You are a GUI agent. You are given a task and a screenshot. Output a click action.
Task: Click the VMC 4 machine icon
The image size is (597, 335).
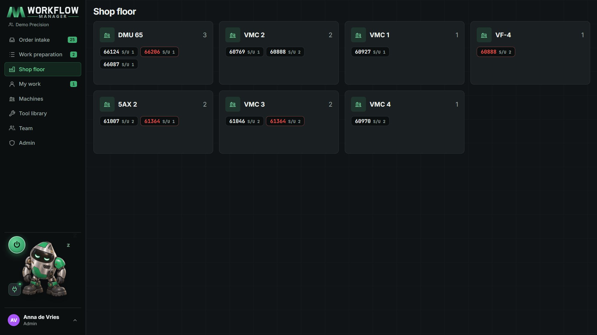tap(358, 105)
